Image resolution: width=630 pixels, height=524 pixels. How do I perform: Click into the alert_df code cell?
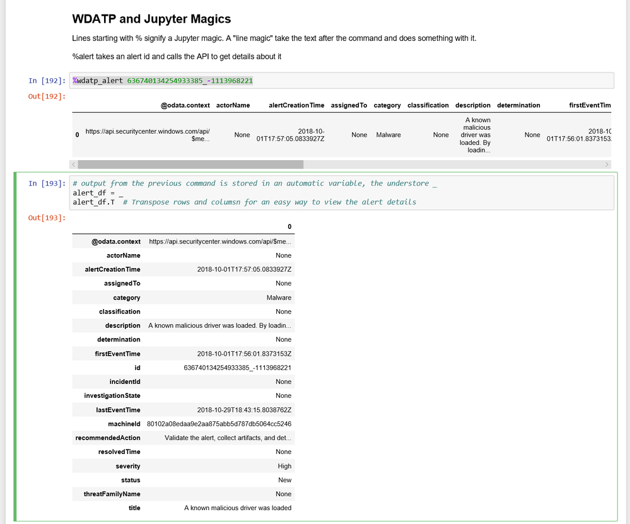coord(342,192)
